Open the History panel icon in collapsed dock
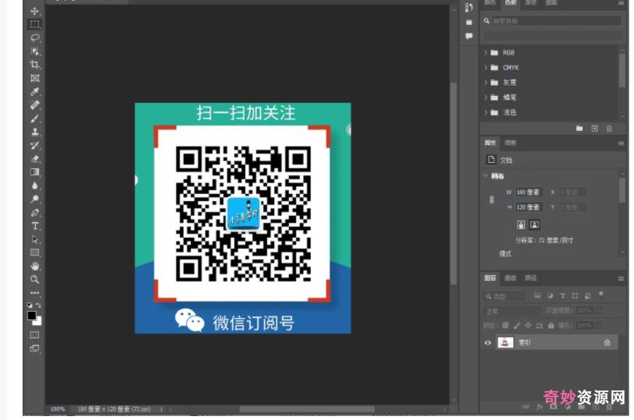Image resolution: width=634 pixels, height=420 pixels. [469, 8]
